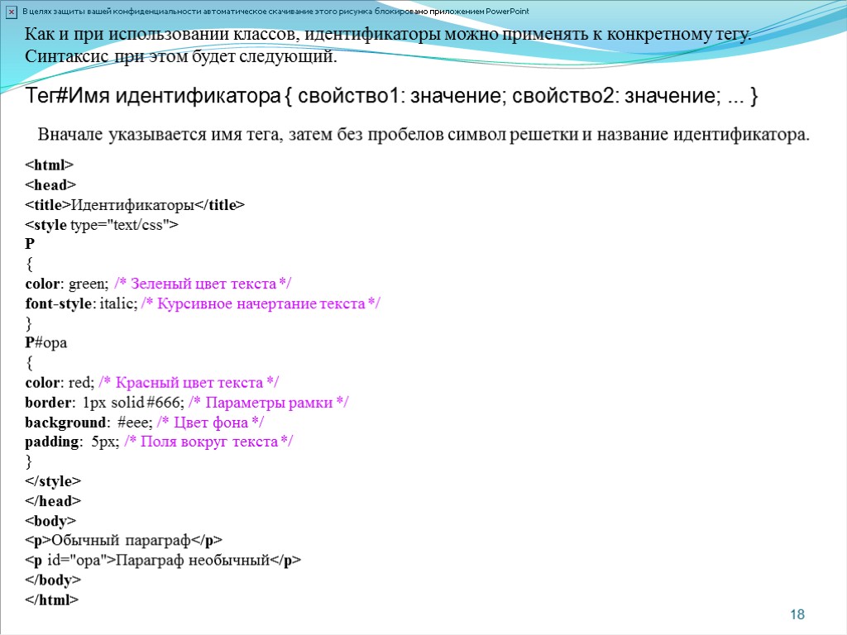Click the comment 'Поля вокруг текста'
847x635 pixels.
coord(209,442)
